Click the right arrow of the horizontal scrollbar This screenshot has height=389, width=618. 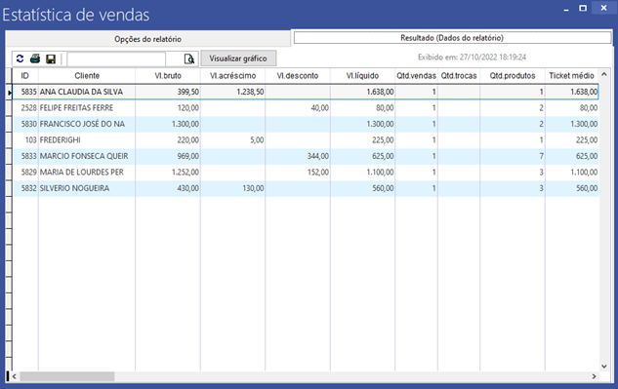594,376
